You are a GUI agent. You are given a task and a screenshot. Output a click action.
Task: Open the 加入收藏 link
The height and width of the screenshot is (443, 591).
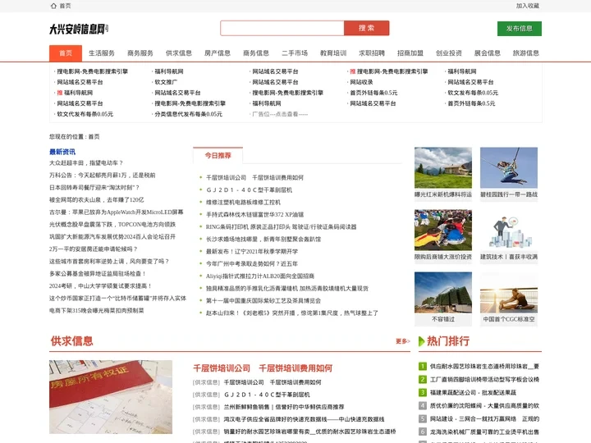point(527,6)
